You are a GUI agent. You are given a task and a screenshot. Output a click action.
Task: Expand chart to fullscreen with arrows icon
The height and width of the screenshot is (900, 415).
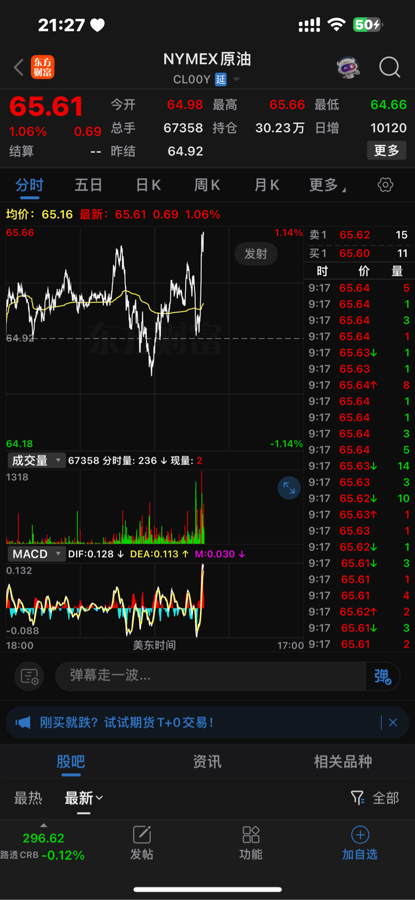pos(289,488)
